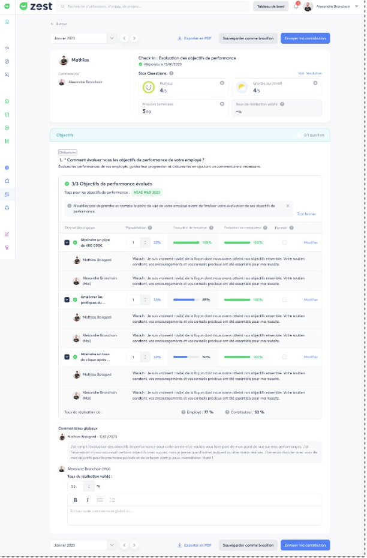This screenshot has width=367, height=558.
Task: Open the Tableau de bord menu
Action: coord(270,7)
